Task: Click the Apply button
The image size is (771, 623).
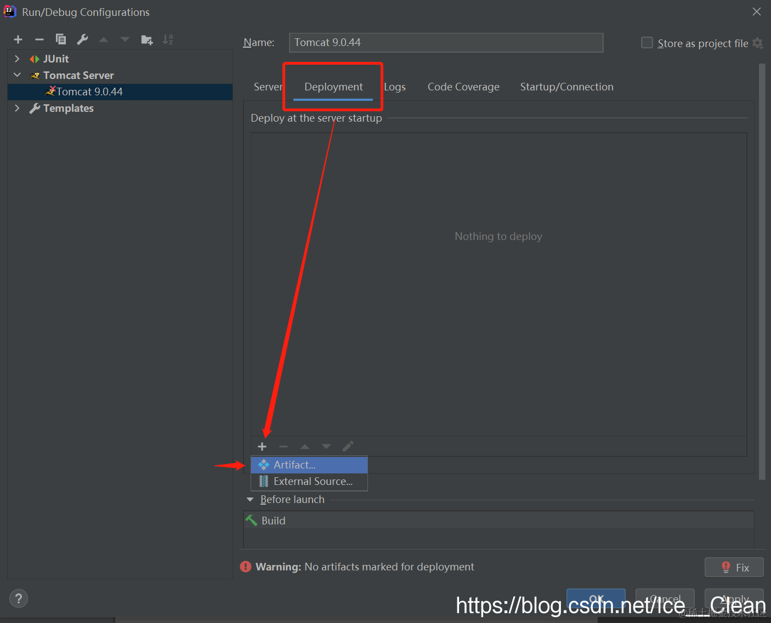Action: pyautogui.click(x=734, y=599)
